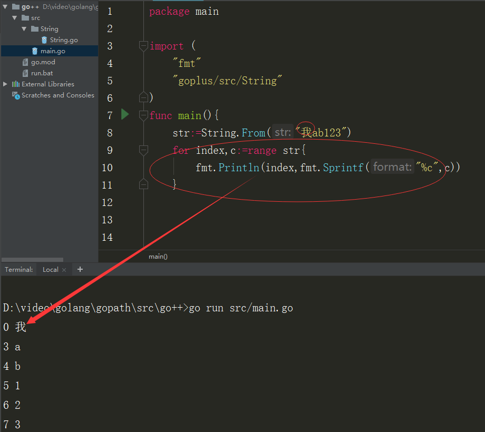This screenshot has width=485, height=432.
Task: Expand External Libraries node
Action: (x=5, y=84)
